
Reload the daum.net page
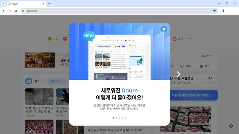16,11
